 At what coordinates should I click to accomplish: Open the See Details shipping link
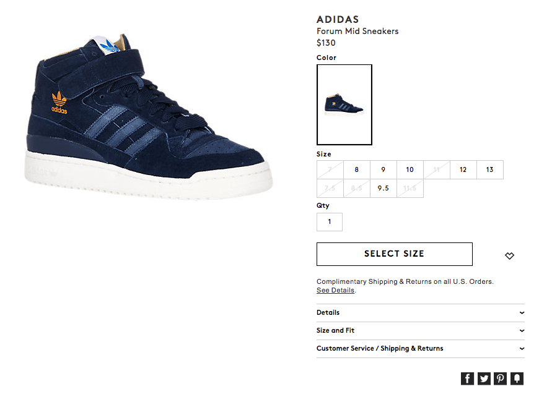[335, 290]
